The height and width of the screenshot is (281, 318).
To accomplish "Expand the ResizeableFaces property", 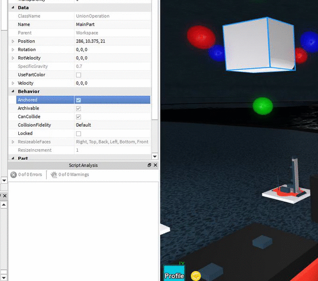I will point(13,142).
